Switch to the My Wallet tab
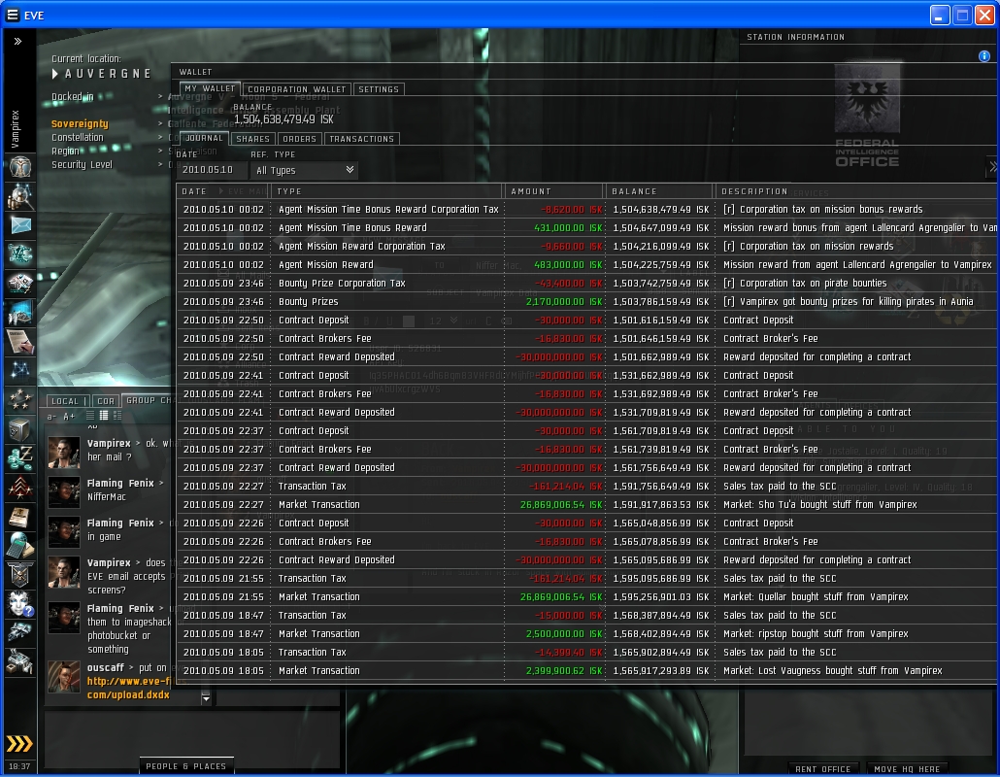This screenshot has height=777, width=1000. click(x=210, y=88)
